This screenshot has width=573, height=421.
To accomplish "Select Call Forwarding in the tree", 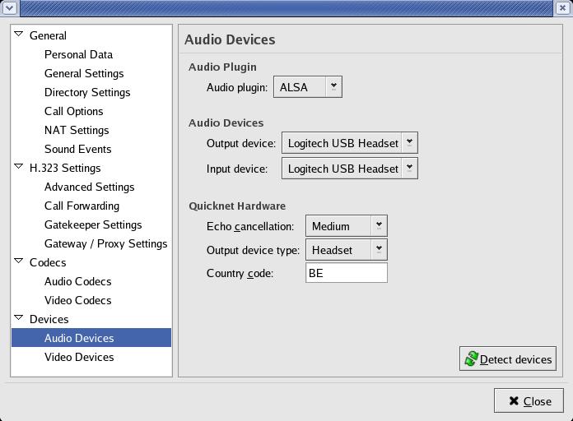I will tap(82, 206).
